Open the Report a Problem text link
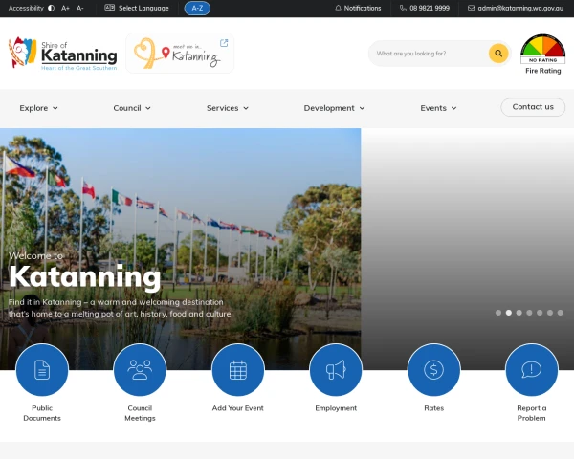The image size is (574, 459). point(532,413)
